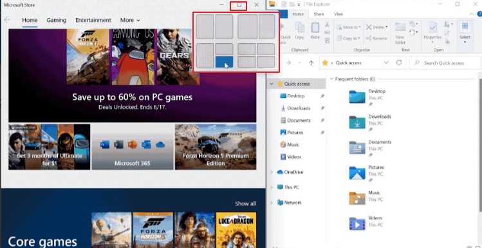This screenshot has height=248, width=482.
Task: Open the 'Move to' dropdown in Organize group
Action: pyautogui.click(x=348, y=27)
